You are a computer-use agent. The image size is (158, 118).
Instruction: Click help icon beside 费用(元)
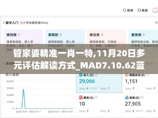[96, 98]
